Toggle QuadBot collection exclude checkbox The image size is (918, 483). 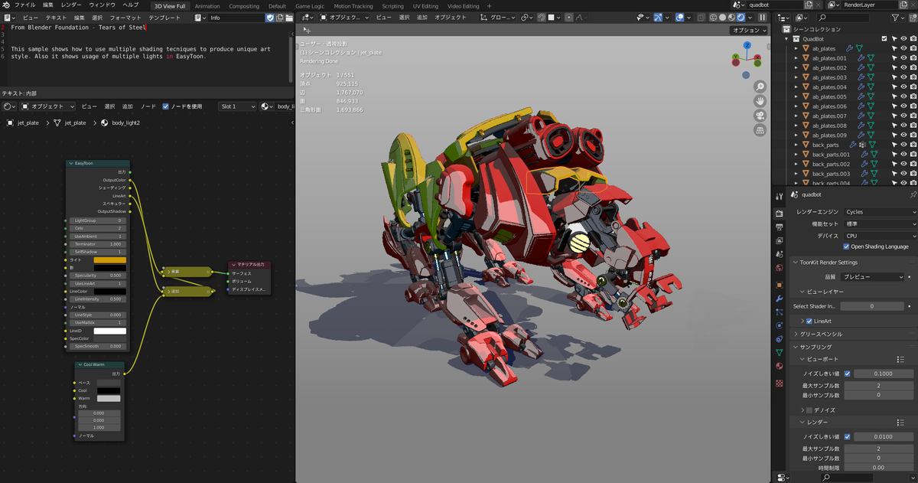point(884,38)
